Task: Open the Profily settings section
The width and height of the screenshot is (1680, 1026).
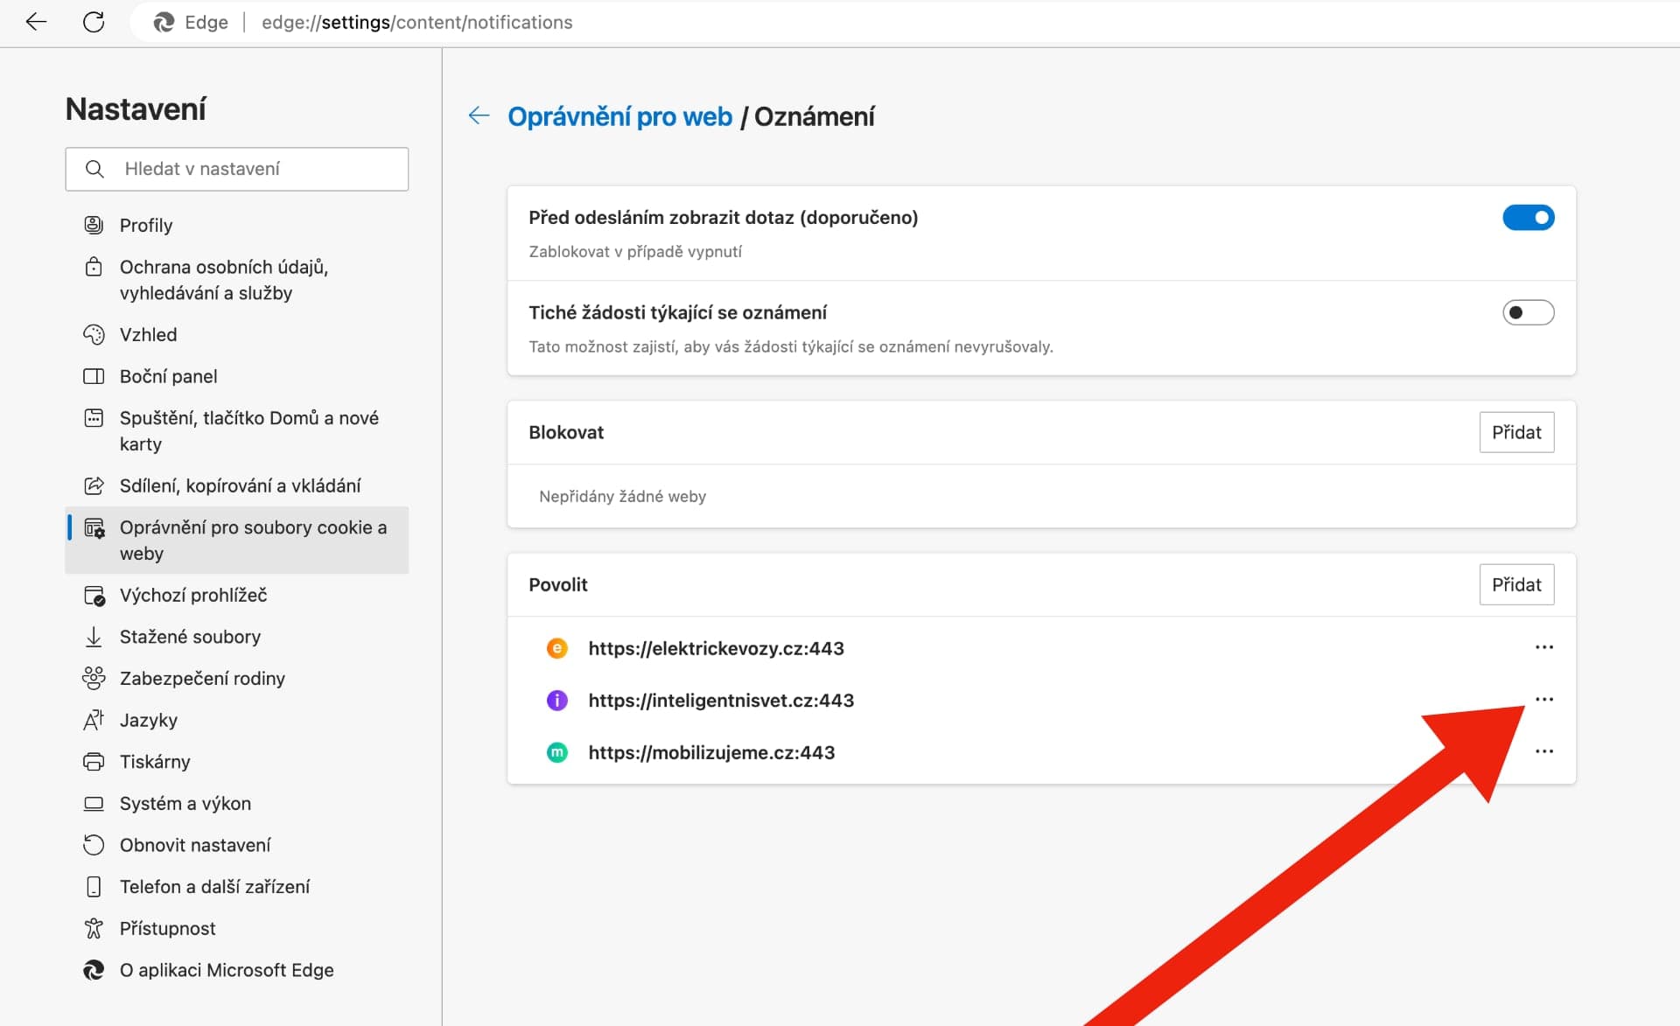Action: click(145, 225)
